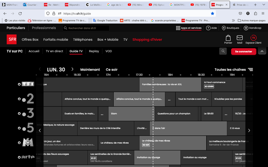Screen dimensions: 268x167
Task: Click the Firefox reload page icon
Action: coord(20,13)
